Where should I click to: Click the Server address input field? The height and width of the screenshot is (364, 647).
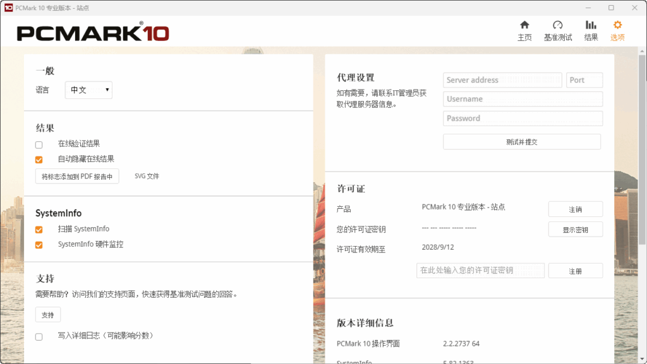pos(502,80)
